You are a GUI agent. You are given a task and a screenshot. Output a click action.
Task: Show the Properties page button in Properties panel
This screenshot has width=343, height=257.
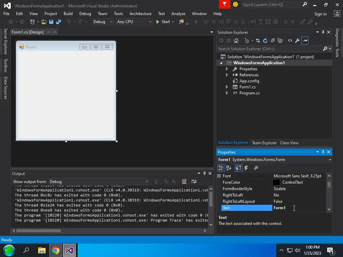pyautogui.click(x=238, y=168)
